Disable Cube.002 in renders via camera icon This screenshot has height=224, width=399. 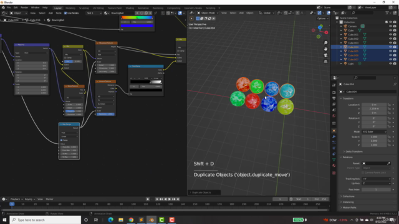click(395, 39)
